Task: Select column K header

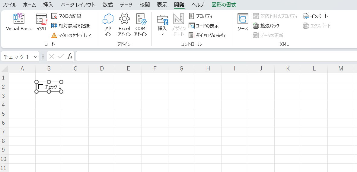Action: click(288, 69)
